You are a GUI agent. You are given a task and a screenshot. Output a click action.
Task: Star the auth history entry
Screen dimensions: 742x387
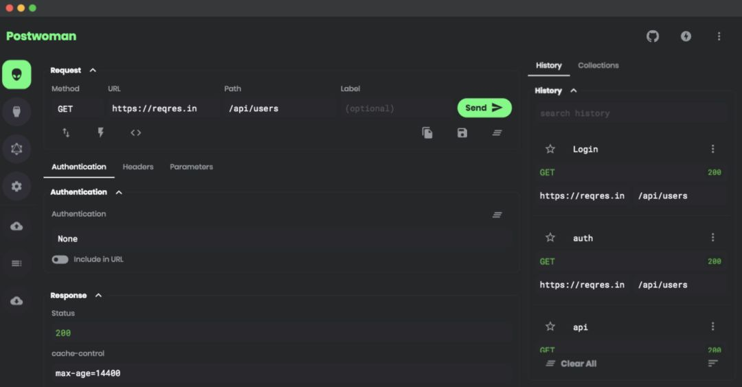[x=550, y=237]
